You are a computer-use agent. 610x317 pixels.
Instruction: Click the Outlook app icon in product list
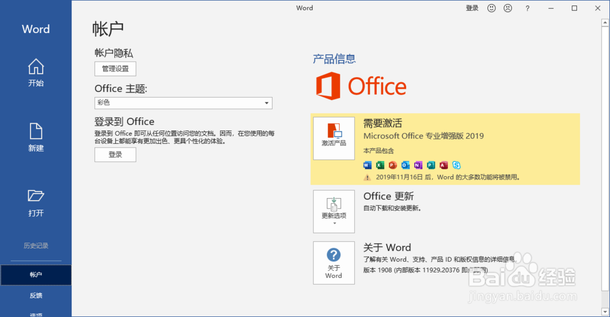tap(406, 165)
